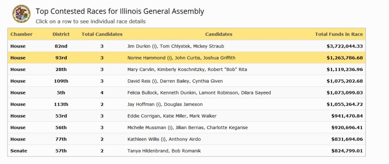Click the District column header
This screenshot has width=389, height=164.
click(61, 34)
